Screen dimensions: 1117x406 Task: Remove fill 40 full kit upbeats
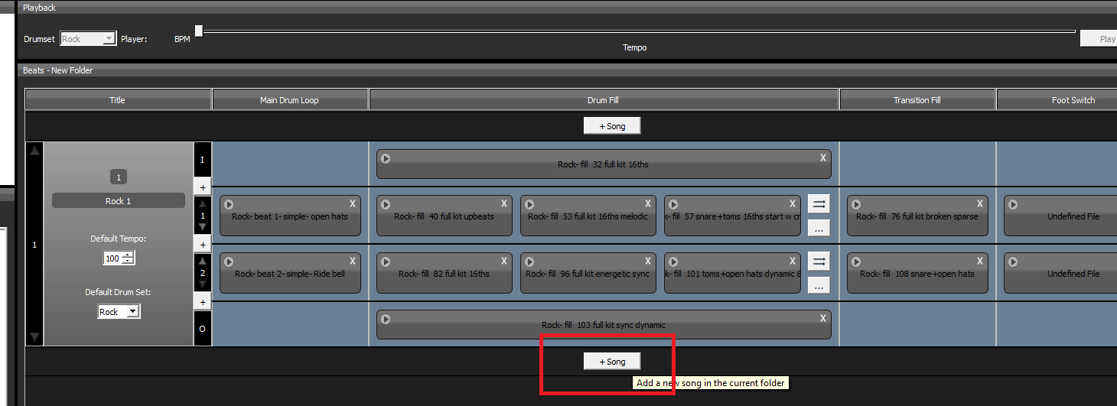click(504, 203)
